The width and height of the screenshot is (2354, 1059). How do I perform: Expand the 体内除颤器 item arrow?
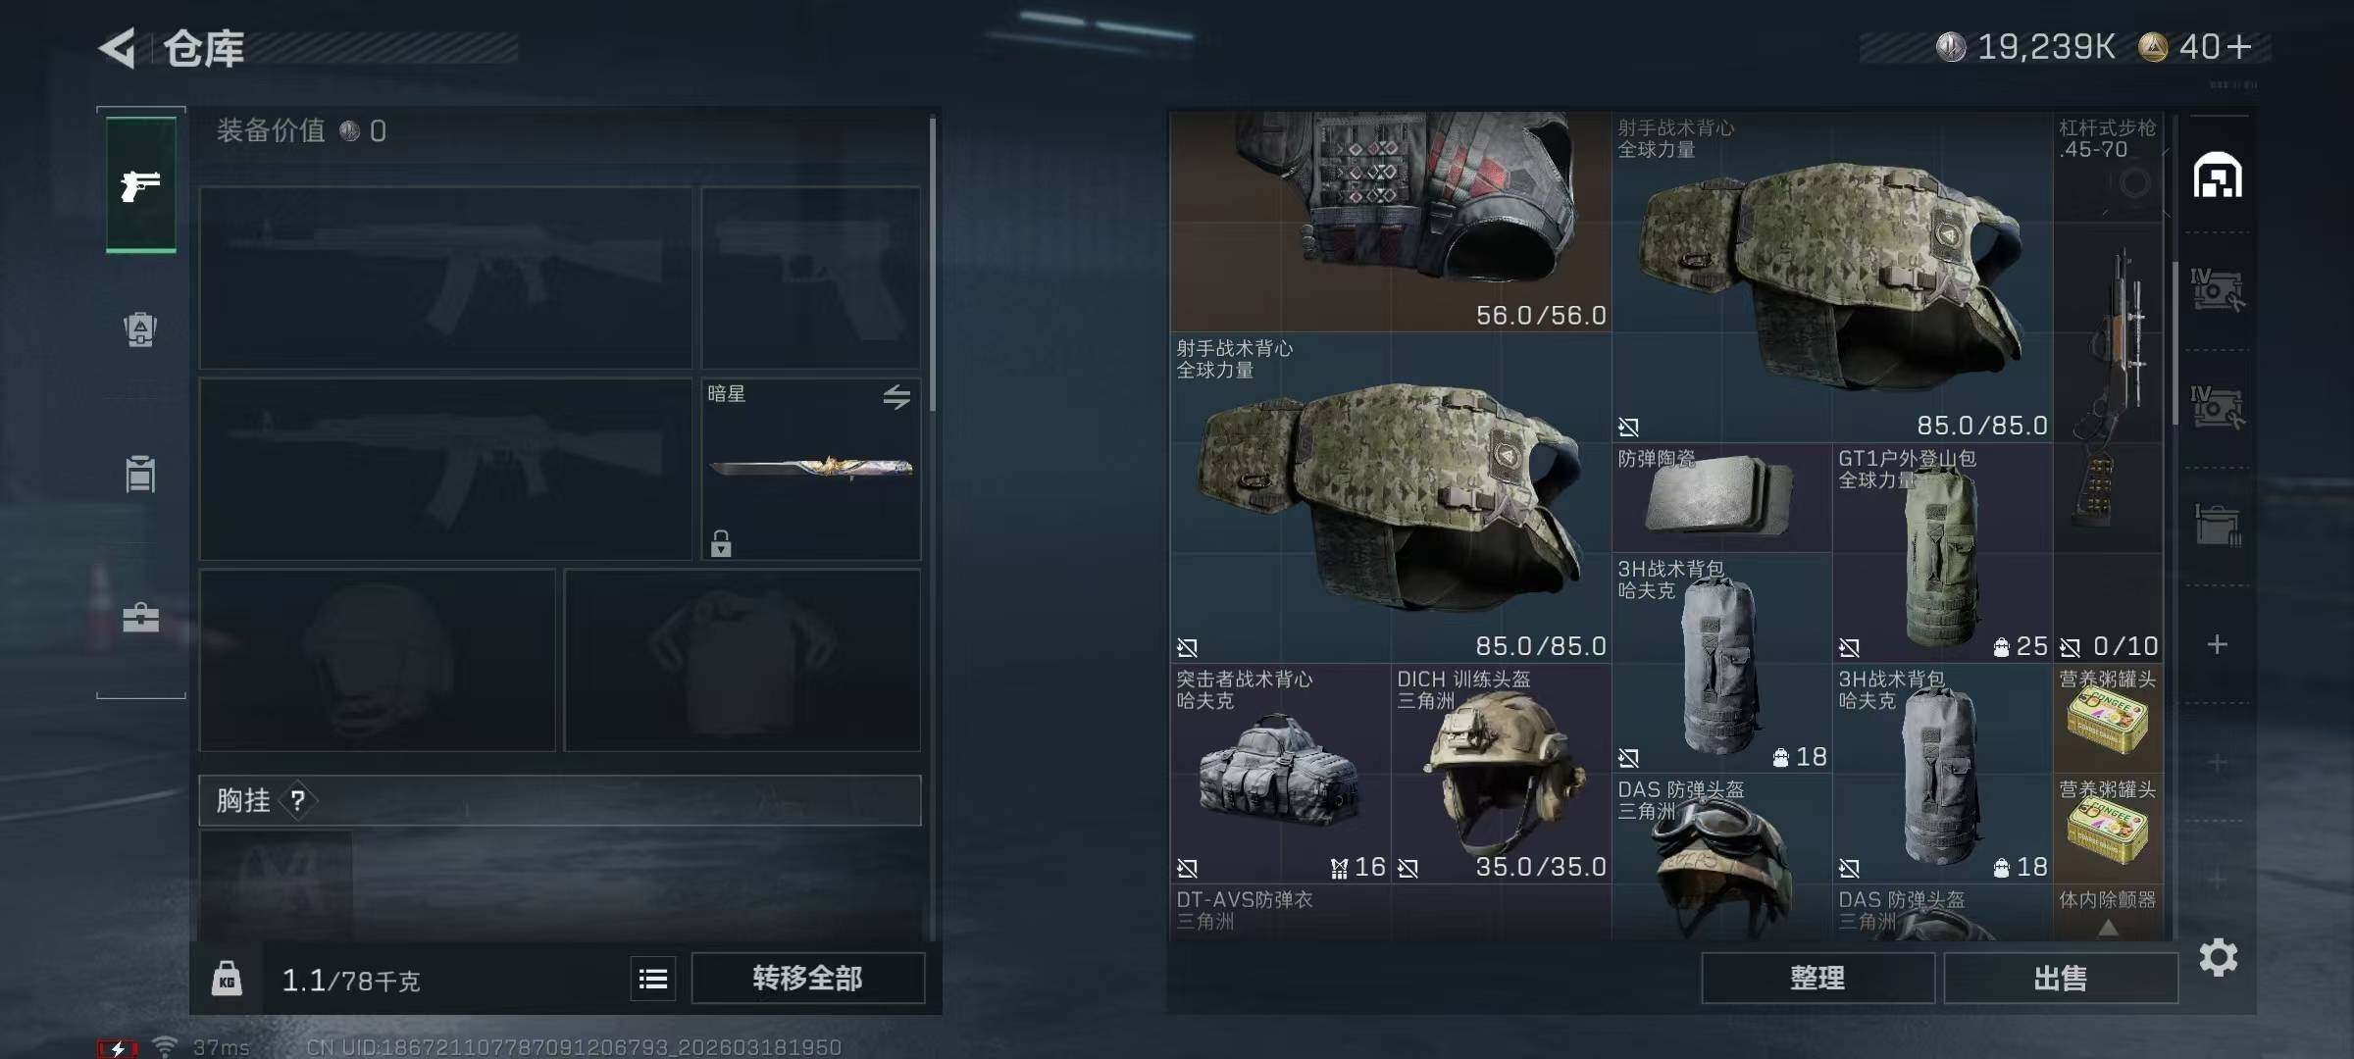[2108, 928]
